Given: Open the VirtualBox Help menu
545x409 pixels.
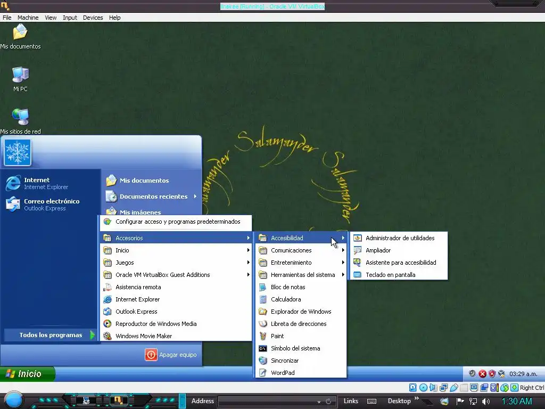Looking at the screenshot, I should click(115, 18).
